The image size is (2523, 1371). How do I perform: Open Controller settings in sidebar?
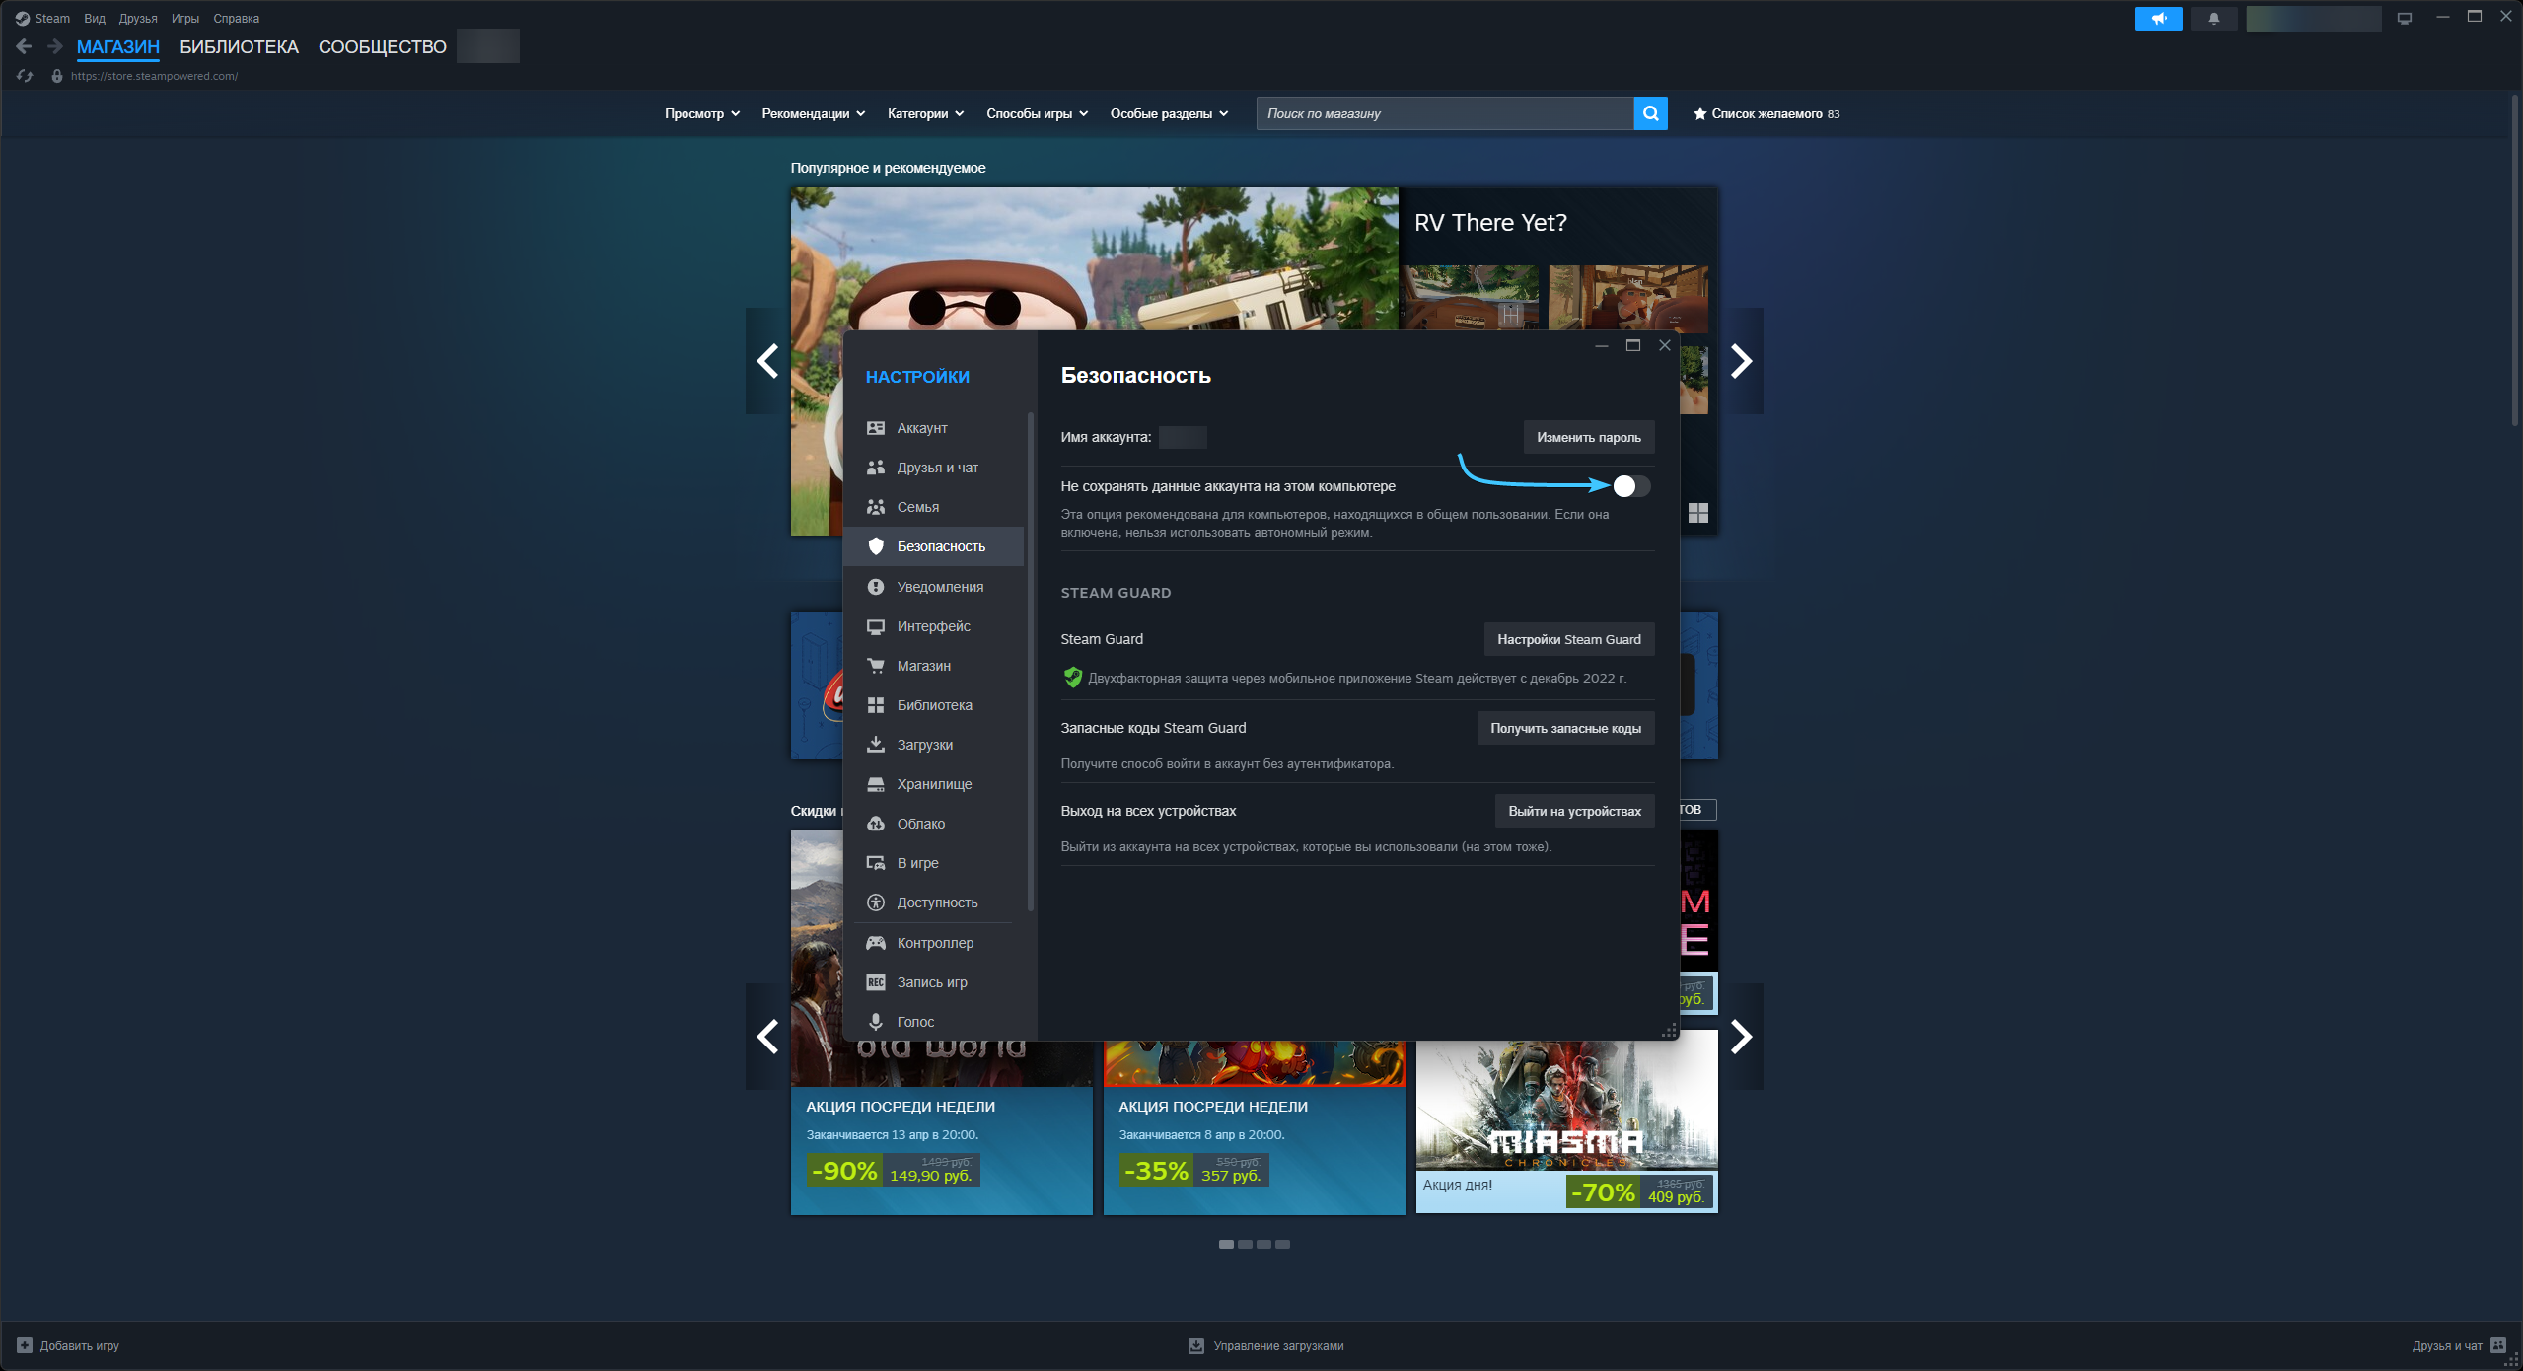click(x=934, y=943)
